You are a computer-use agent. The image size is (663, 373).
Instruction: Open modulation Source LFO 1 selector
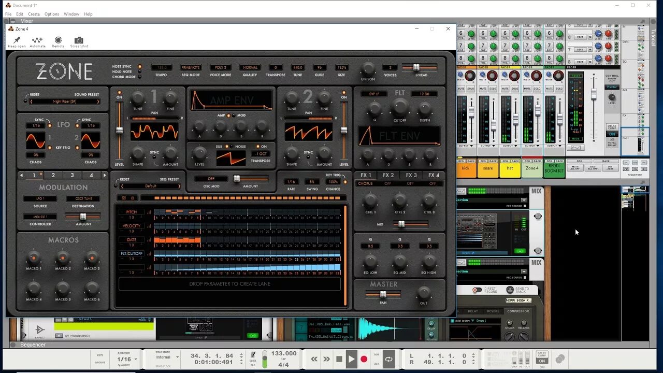40,198
